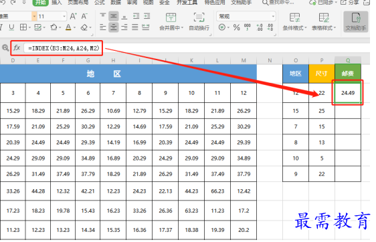The height and width of the screenshot is (242, 376).
Task: Select the cell showing 44.28
Action: pyautogui.click(x=38, y=191)
